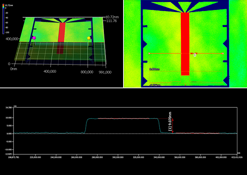Click the 9.800nm label in the 2D view

(155, 69)
